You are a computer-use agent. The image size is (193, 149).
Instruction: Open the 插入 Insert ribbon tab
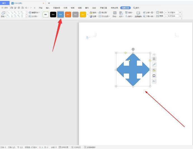(x=48, y=8)
